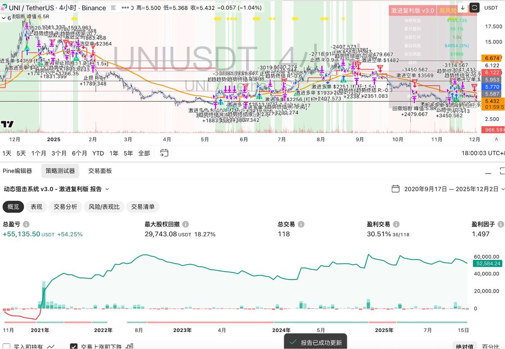This screenshot has width=505, height=349.
Task: Switch to the 表现 report tab
Action: pyautogui.click(x=36, y=206)
